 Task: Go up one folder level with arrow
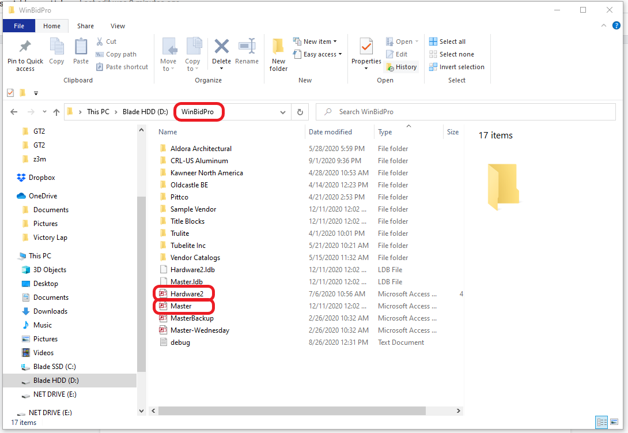tap(56, 112)
